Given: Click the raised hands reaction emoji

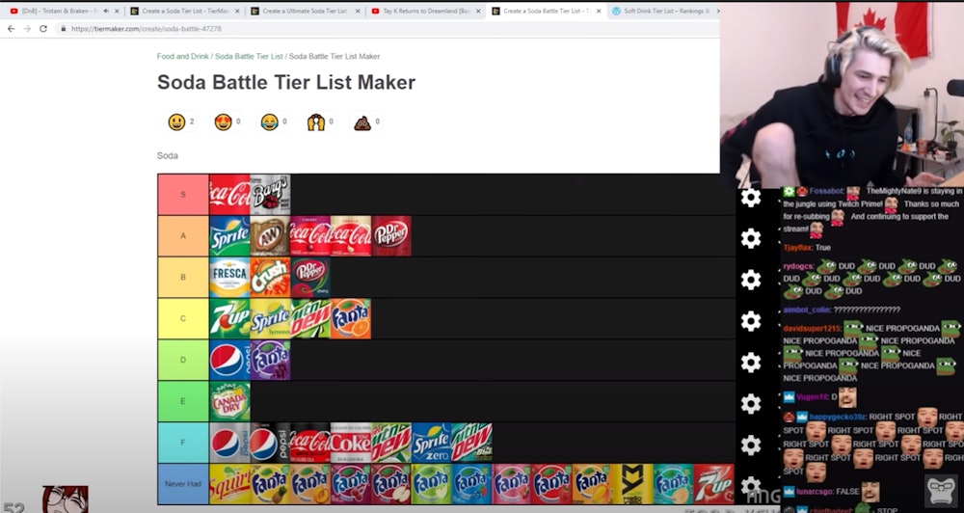Looking at the screenshot, I should (x=316, y=121).
